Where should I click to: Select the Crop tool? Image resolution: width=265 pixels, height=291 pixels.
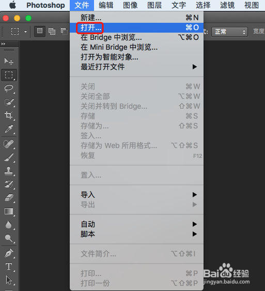pos(9,115)
